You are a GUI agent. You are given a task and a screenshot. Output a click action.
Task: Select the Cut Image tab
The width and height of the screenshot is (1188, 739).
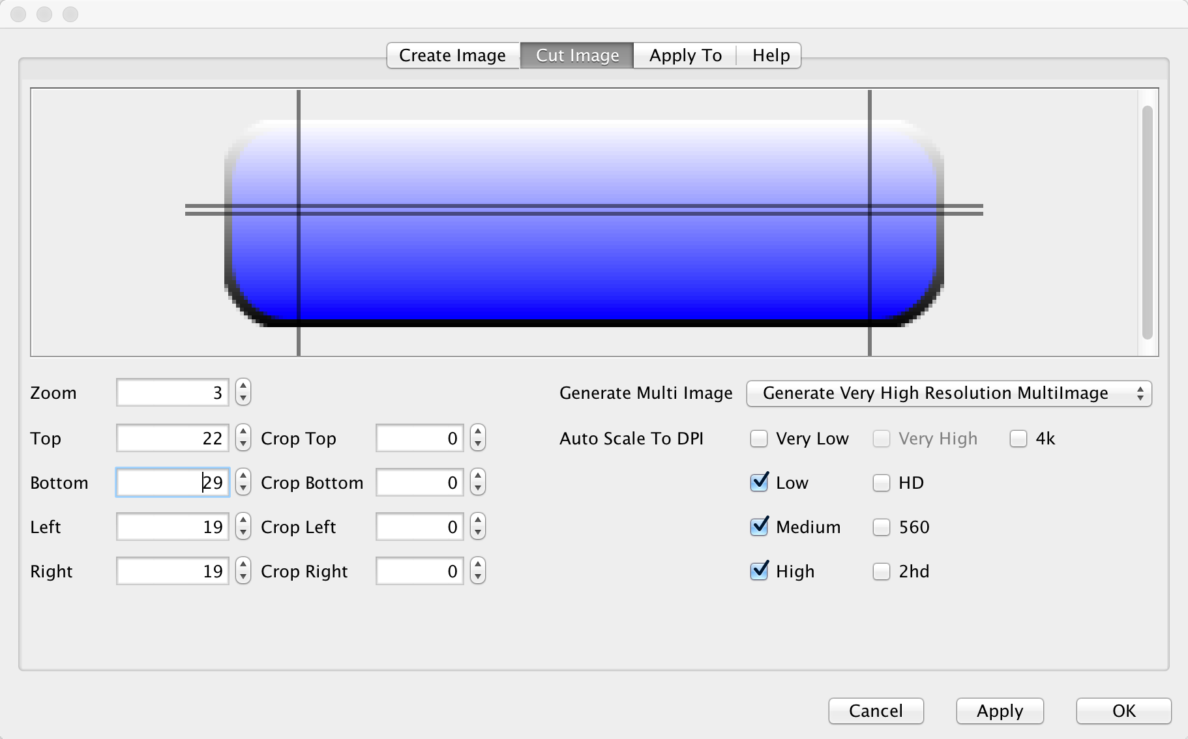[576, 55]
